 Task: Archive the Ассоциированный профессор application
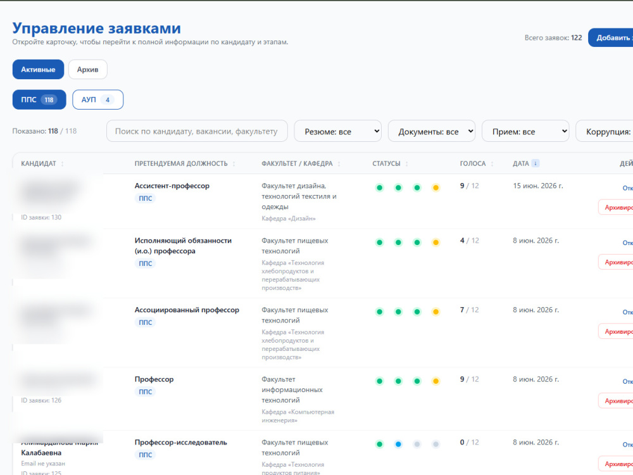(616, 332)
